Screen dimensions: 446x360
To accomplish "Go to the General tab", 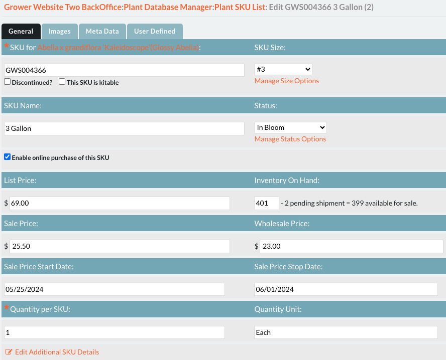I will click(21, 31).
